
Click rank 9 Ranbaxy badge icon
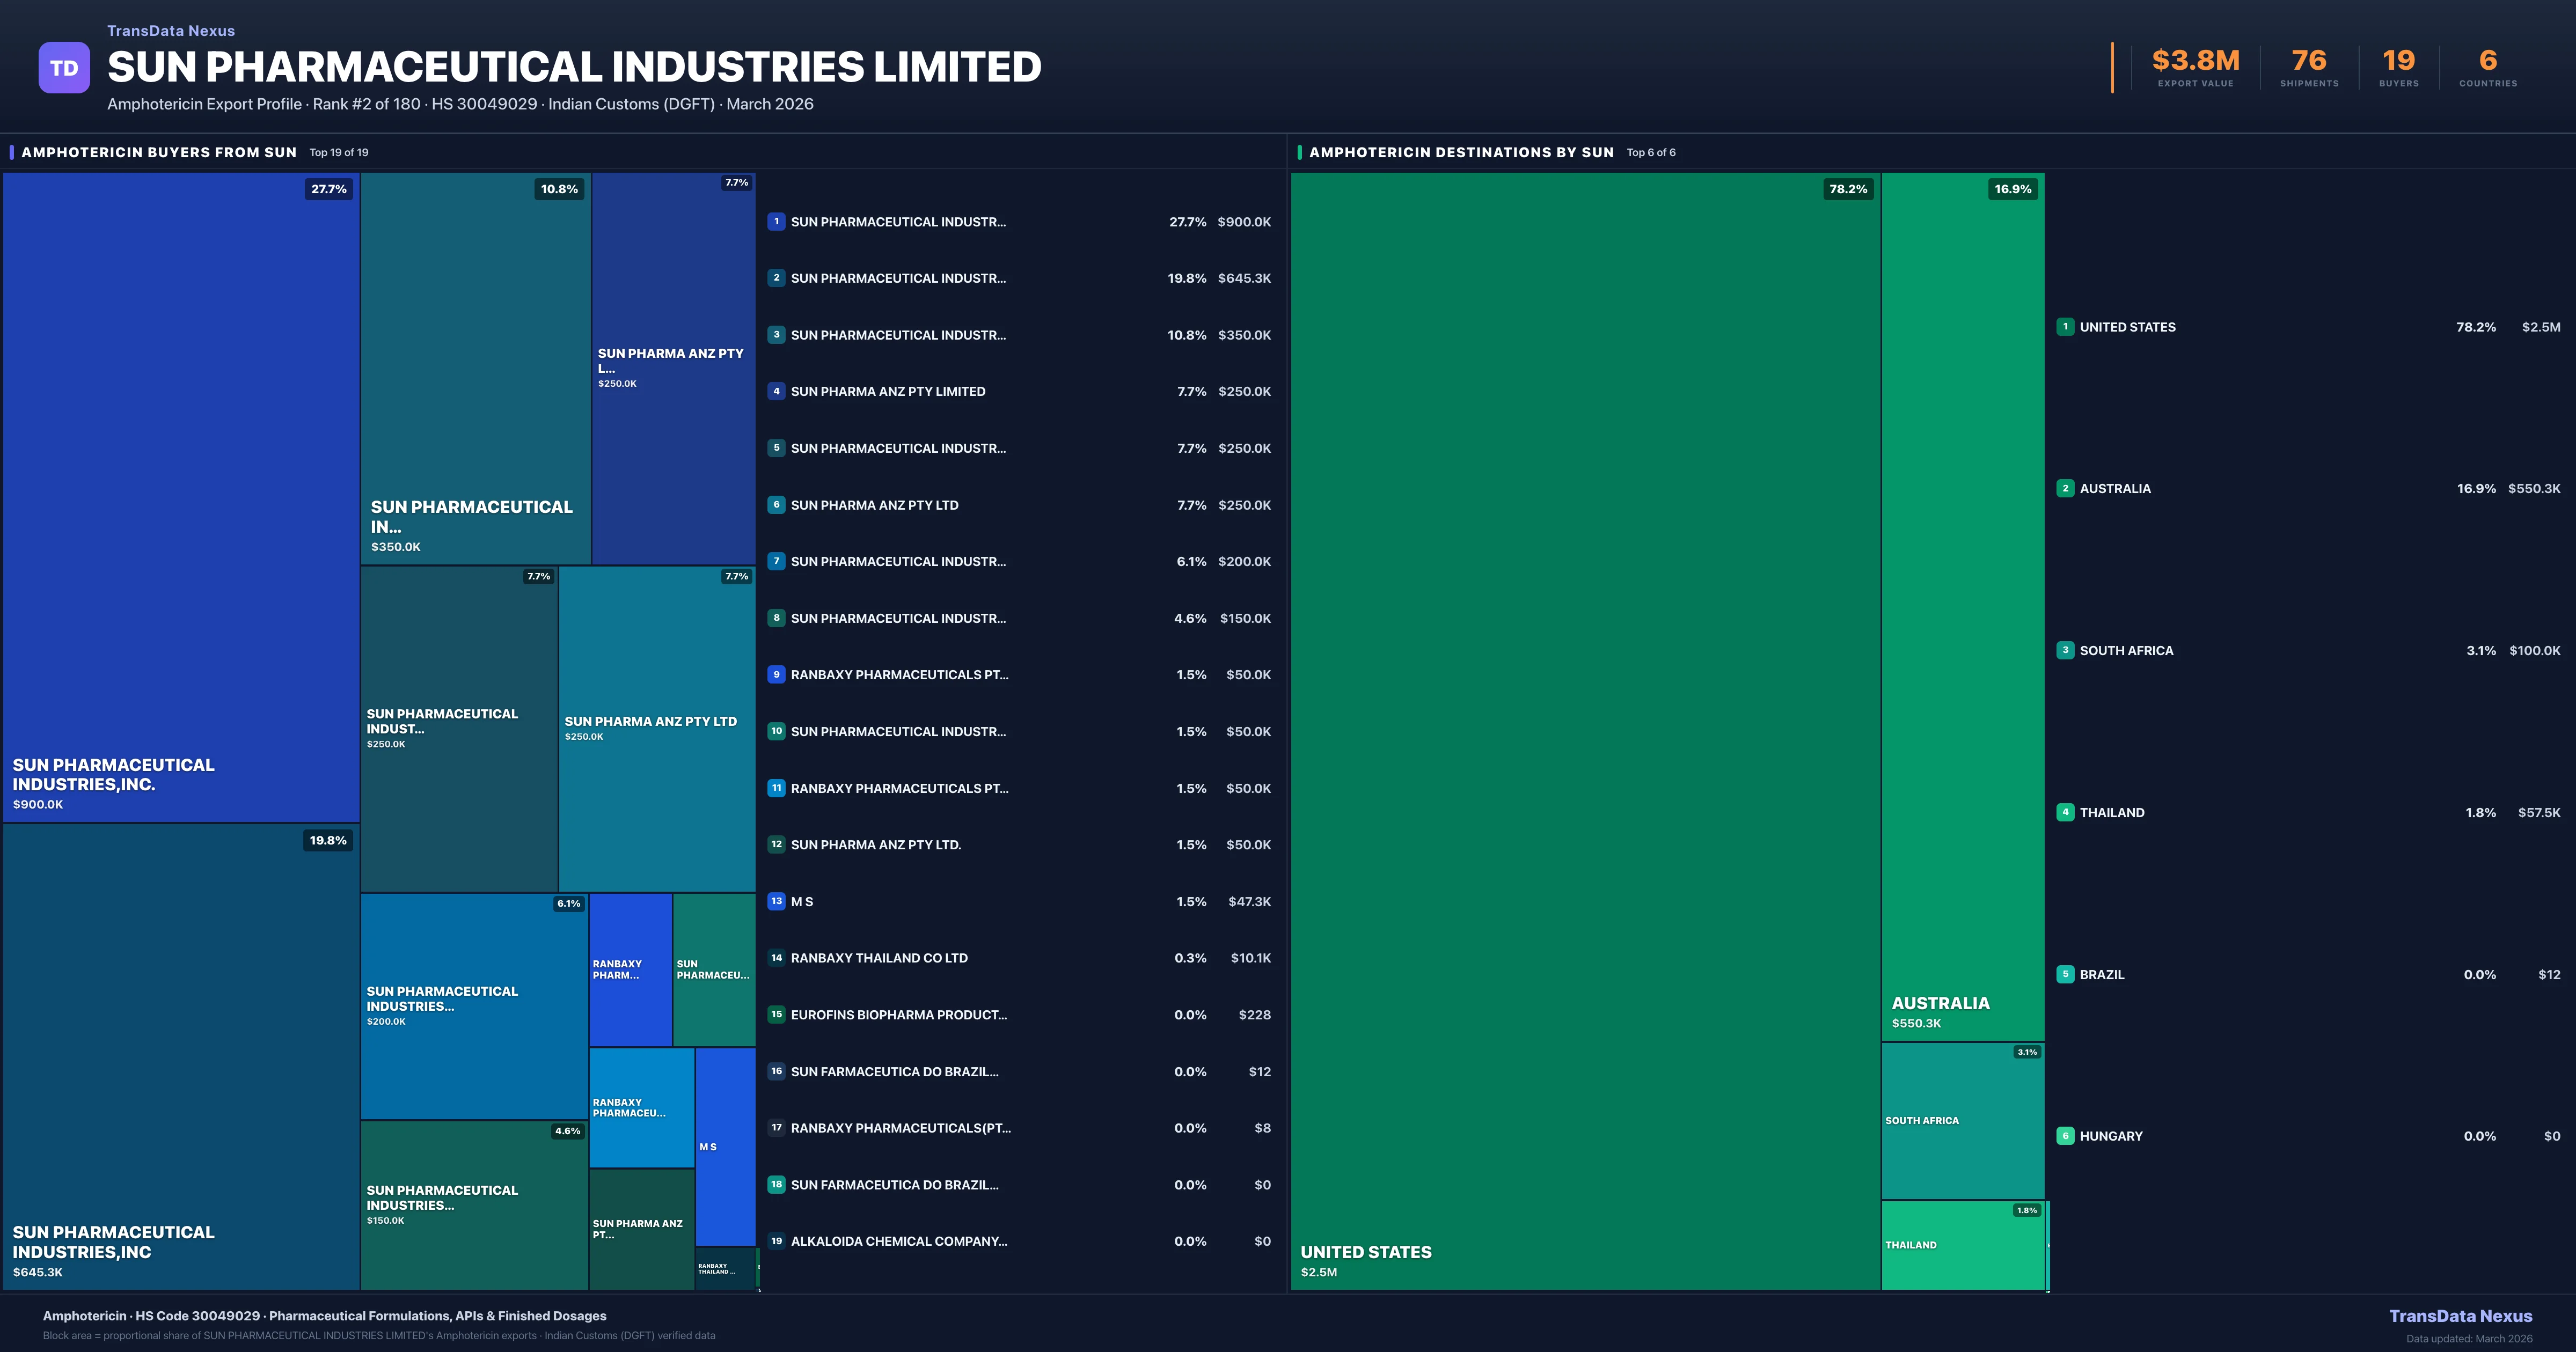[776, 675]
